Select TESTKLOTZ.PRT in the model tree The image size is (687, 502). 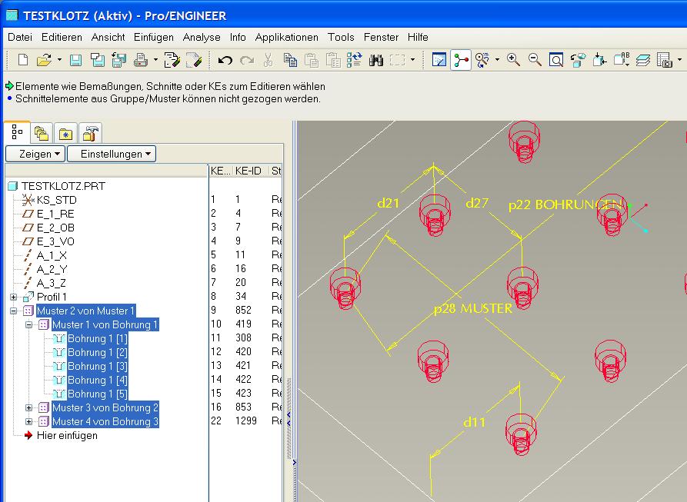tap(64, 187)
